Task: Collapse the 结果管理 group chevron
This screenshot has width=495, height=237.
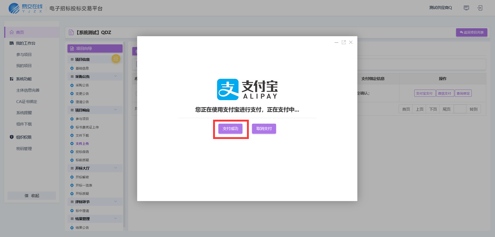Action: 116,218
